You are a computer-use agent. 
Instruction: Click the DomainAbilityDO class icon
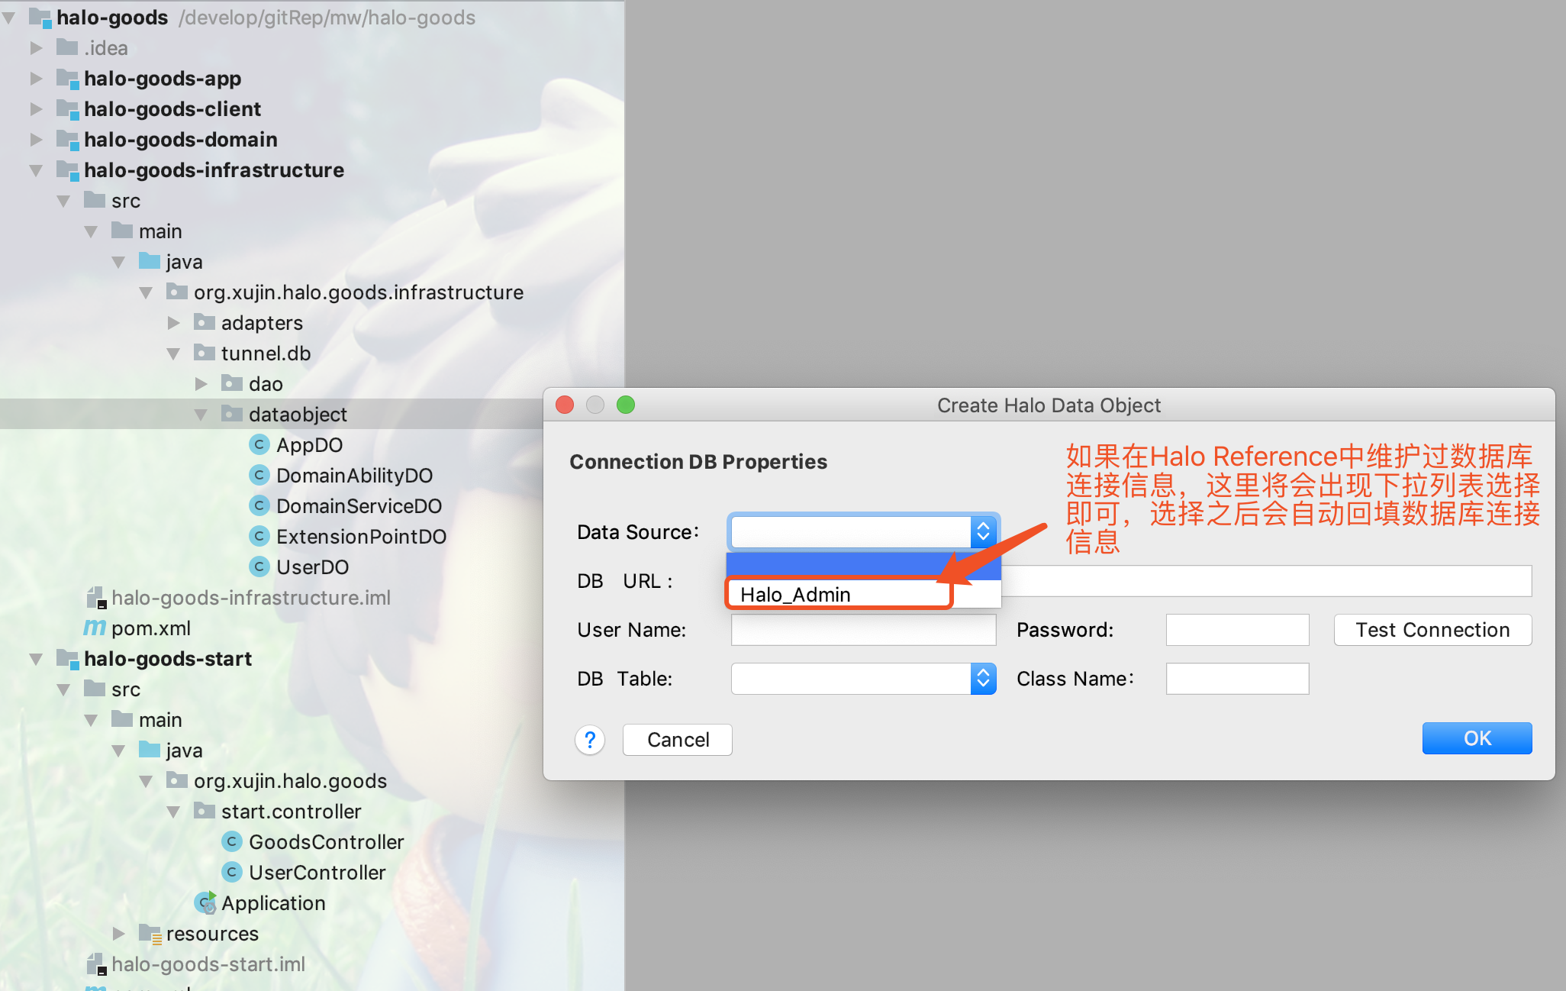[259, 475]
